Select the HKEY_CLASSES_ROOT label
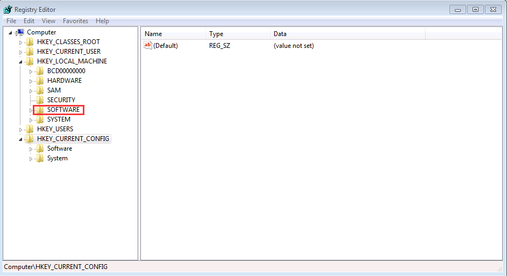Viewport: 507px width, 276px height. [68, 42]
